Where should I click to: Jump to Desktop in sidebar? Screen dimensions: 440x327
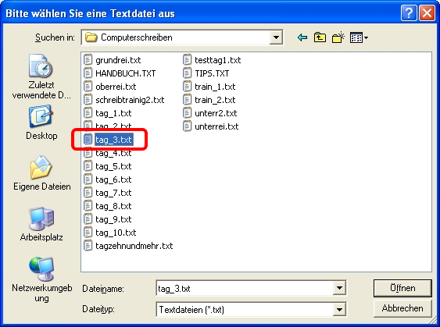coord(41,123)
